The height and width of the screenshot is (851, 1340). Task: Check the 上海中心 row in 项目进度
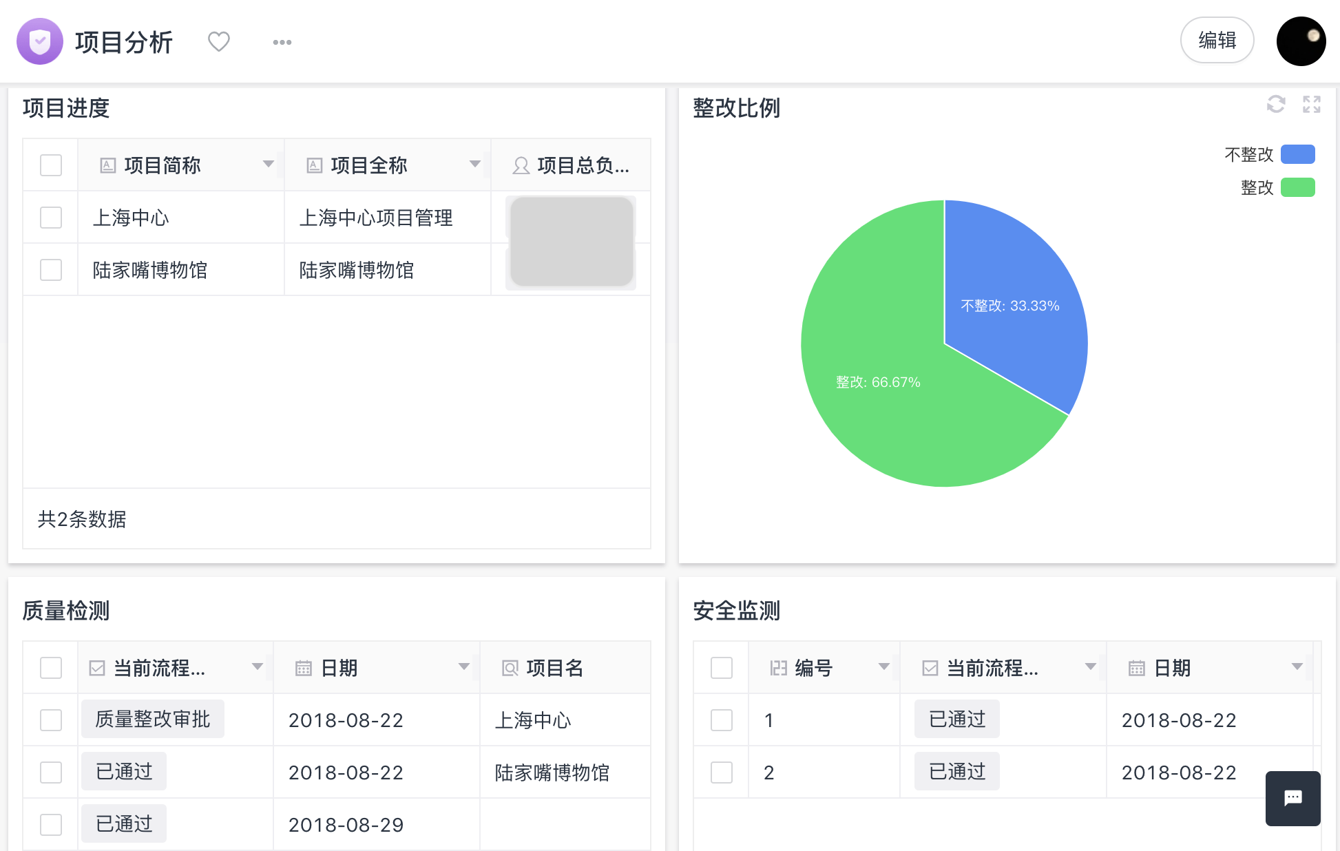pyautogui.click(x=51, y=218)
